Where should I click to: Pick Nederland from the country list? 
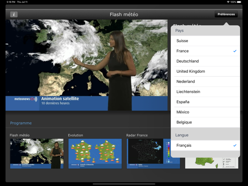tap(205, 81)
